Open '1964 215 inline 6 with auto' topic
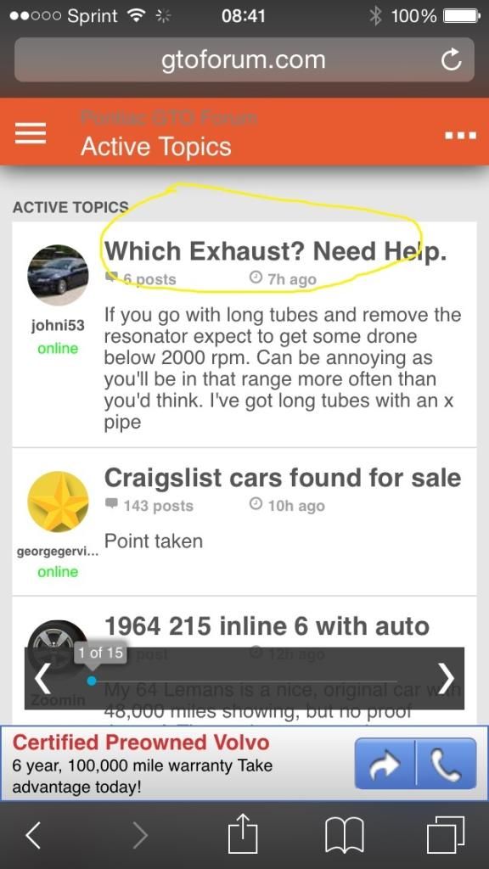This screenshot has width=489, height=869. pos(267,626)
